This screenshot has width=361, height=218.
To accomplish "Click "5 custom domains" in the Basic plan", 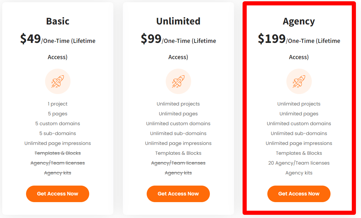I will coord(57,124).
